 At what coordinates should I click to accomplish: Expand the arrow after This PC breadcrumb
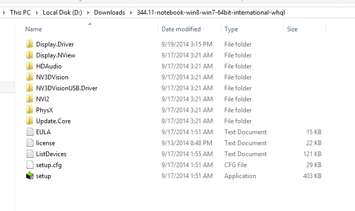(x=38, y=12)
